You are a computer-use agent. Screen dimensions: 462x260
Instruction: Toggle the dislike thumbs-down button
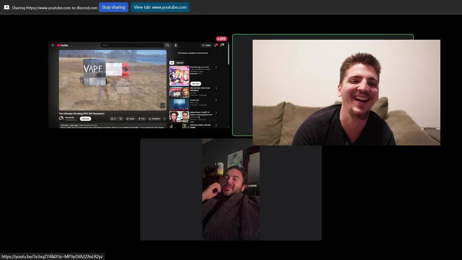click(121, 118)
